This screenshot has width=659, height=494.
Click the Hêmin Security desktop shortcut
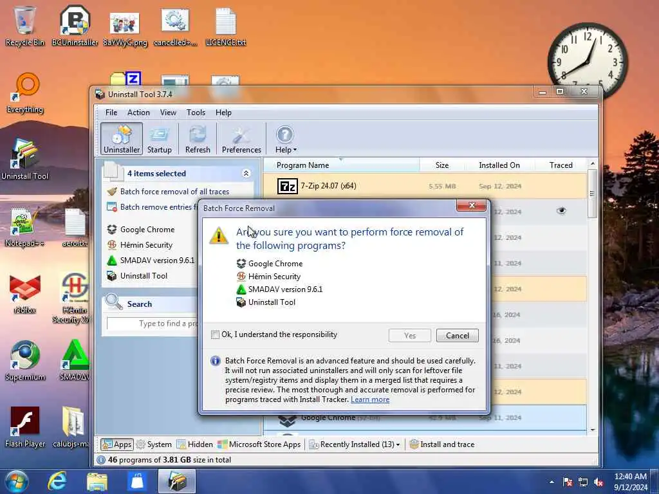[75, 298]
